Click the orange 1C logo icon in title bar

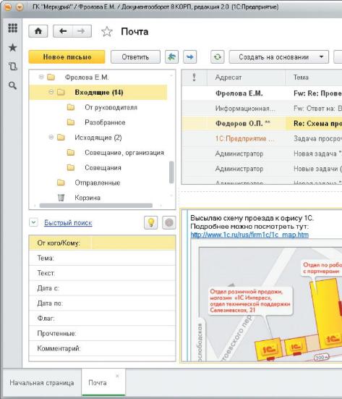(8, 7)
